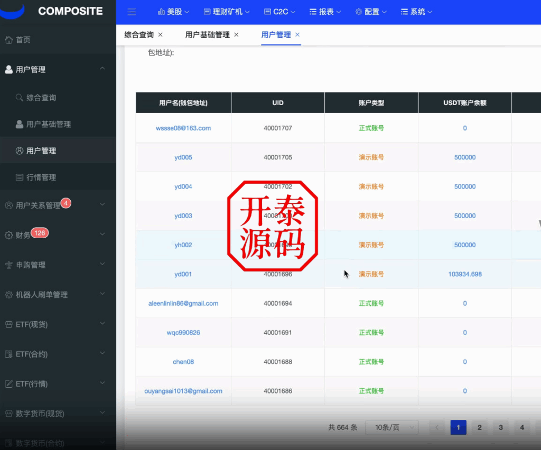Open user wqc990826 link
Image resolution: width=541 pixels, height=450 pixels.
[x=183, y=333]
